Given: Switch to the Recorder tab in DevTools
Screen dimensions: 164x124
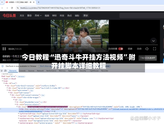Looking at the screenshot, I should click(105, 71).
